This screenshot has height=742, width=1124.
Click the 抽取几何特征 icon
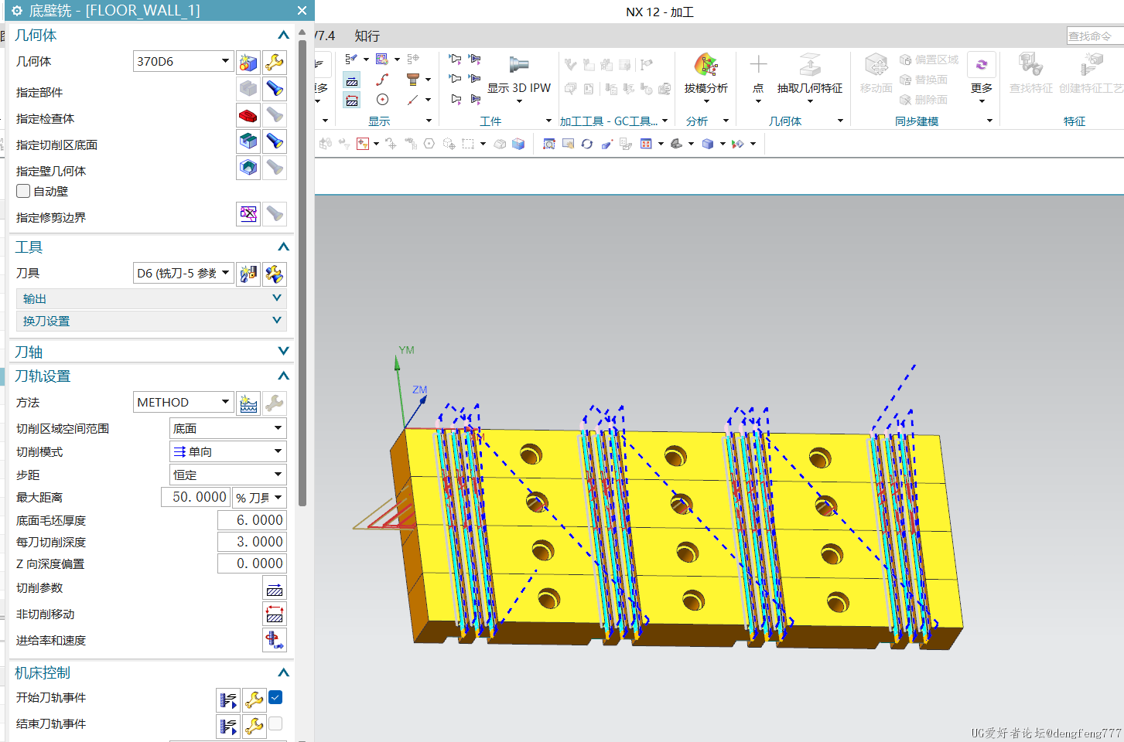click(810, 65)
